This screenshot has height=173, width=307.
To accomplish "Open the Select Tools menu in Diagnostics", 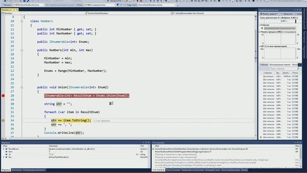I will click(x=269, y=14).
